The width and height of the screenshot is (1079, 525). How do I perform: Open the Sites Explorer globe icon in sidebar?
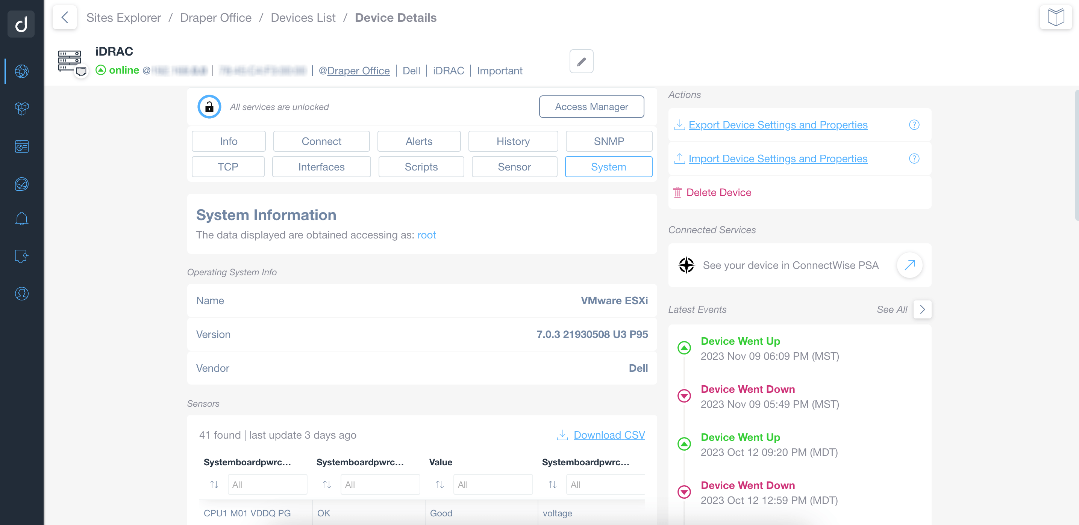(x=22, y=71)
